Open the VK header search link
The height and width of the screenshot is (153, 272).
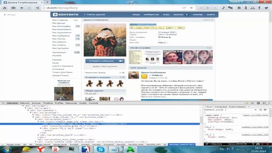click(136, 14)
